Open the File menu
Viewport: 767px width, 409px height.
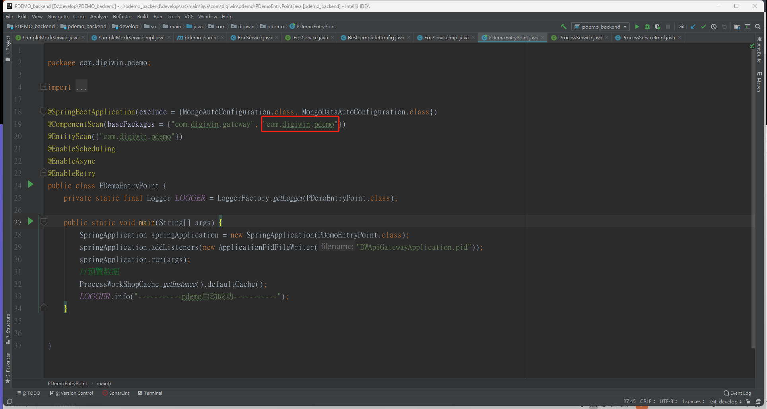click(x=10, y=17)
